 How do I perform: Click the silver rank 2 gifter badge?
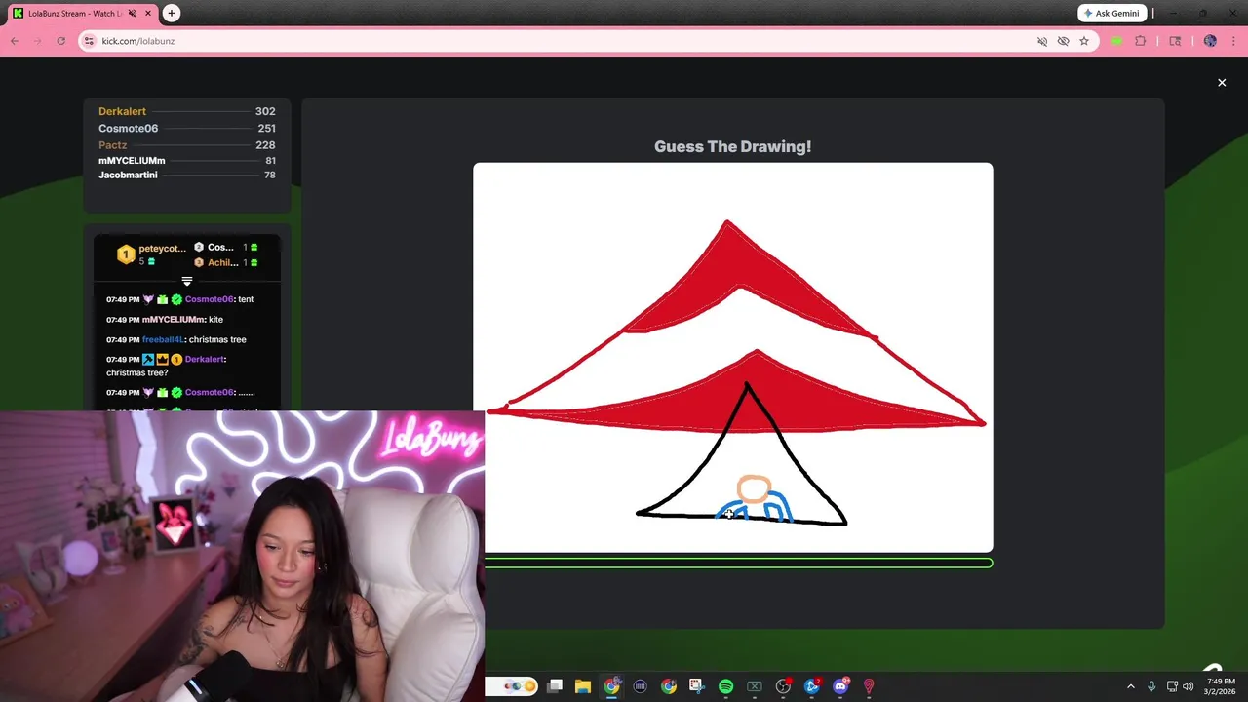[x=199, y=247]
